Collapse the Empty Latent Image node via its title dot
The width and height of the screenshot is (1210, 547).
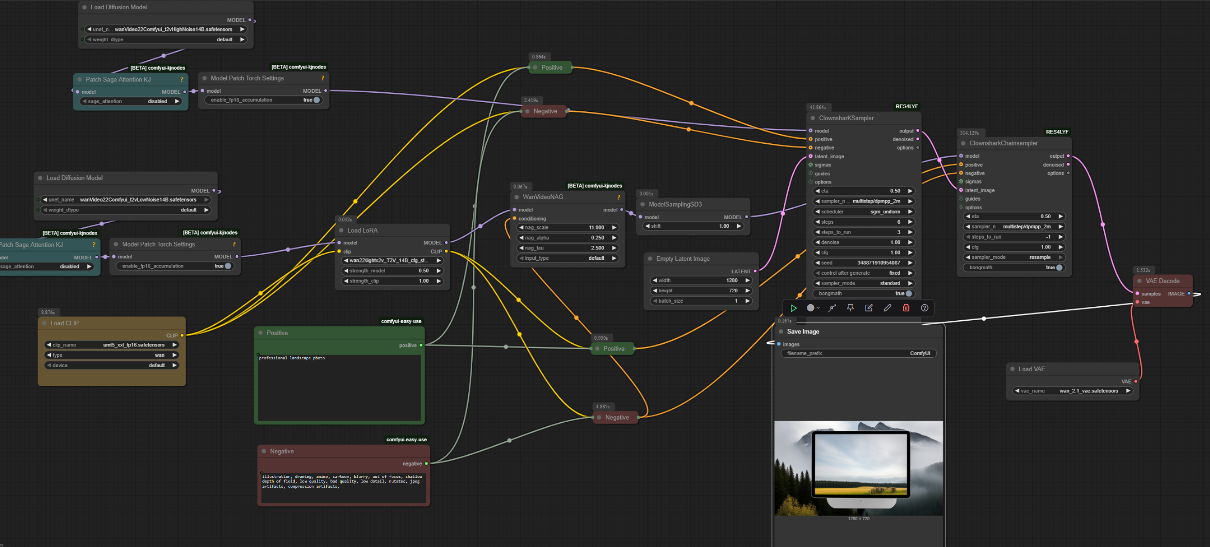click(650, 259)
